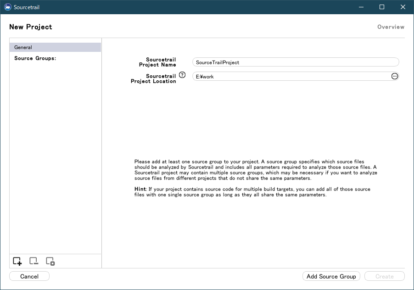Click the Add Source Group button

point(331,276)
